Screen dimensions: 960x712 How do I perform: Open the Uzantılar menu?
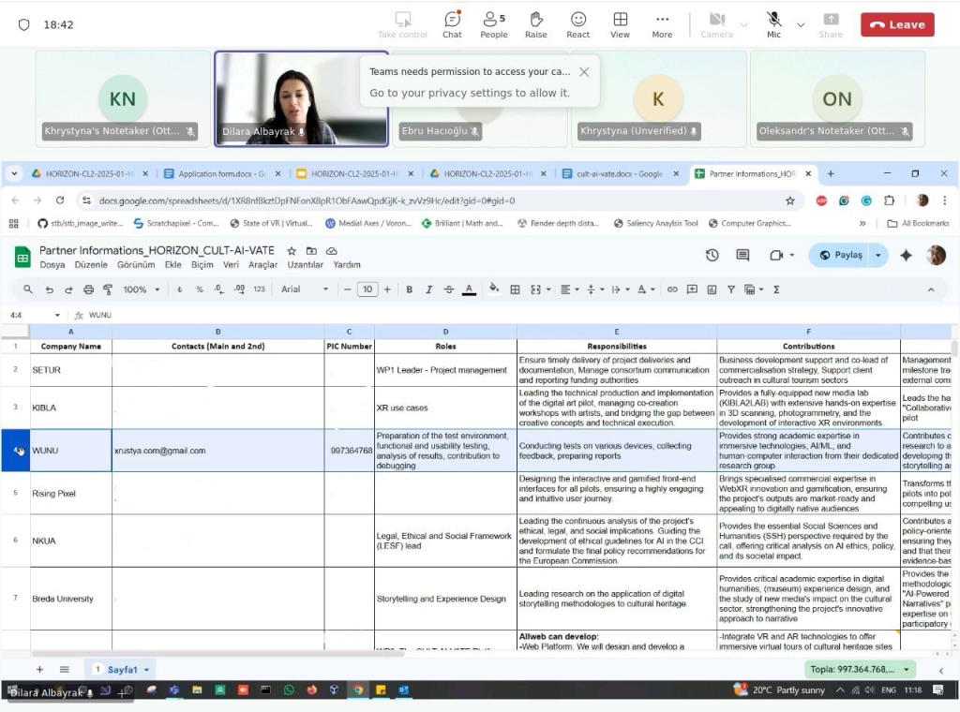pyautogui.click(x=305, y=265)
